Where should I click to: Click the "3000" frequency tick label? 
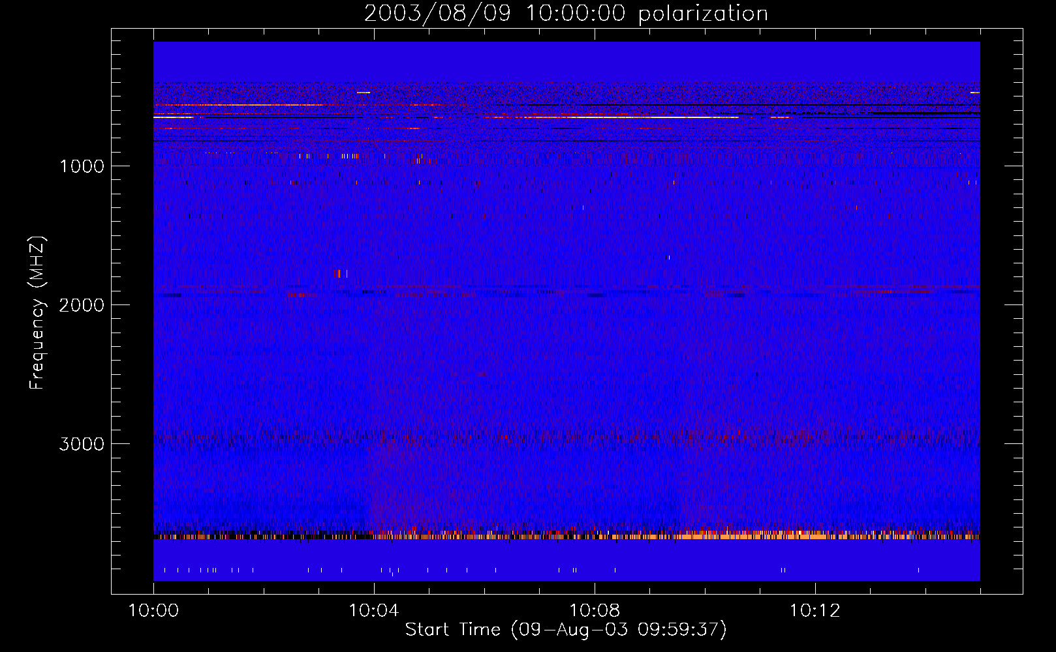tap(82, 444)
